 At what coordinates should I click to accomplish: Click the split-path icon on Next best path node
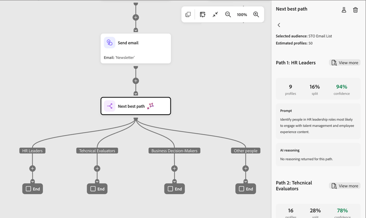(x=109, y=106)
